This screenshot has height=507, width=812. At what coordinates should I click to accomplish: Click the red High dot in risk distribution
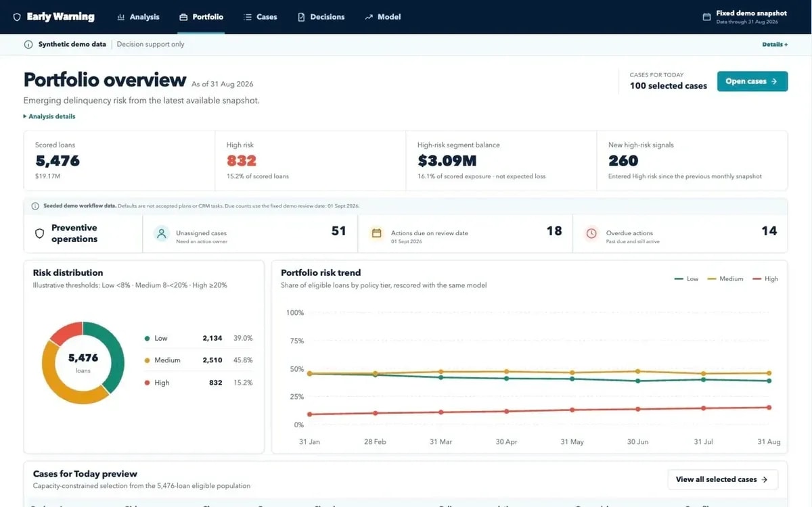(147, 383)
